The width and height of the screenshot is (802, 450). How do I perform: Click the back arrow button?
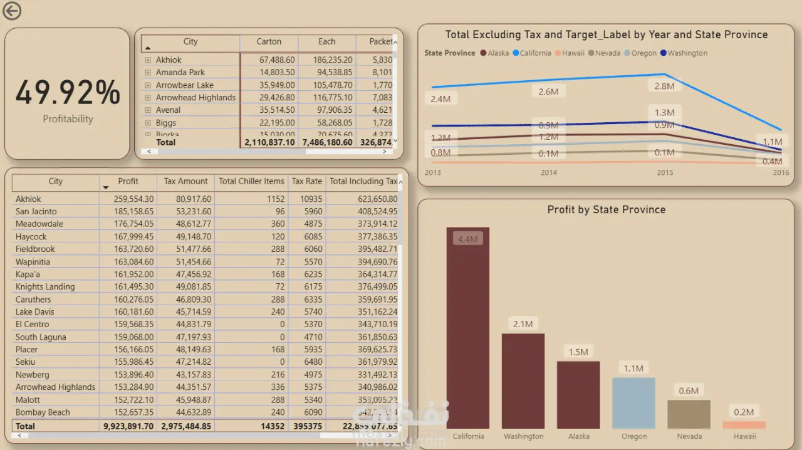pyautogui.click(x=12, y=11)
